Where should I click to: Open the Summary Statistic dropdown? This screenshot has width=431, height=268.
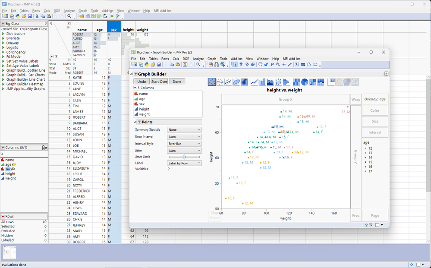[x=184, y=130]
